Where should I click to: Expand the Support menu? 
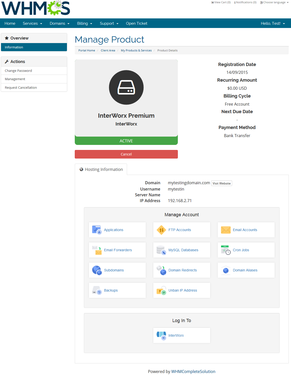point(109,23)
